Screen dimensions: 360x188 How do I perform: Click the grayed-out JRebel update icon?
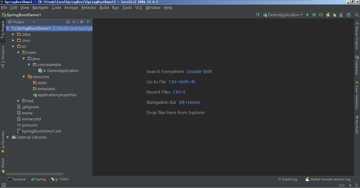[x=341, y=15]
